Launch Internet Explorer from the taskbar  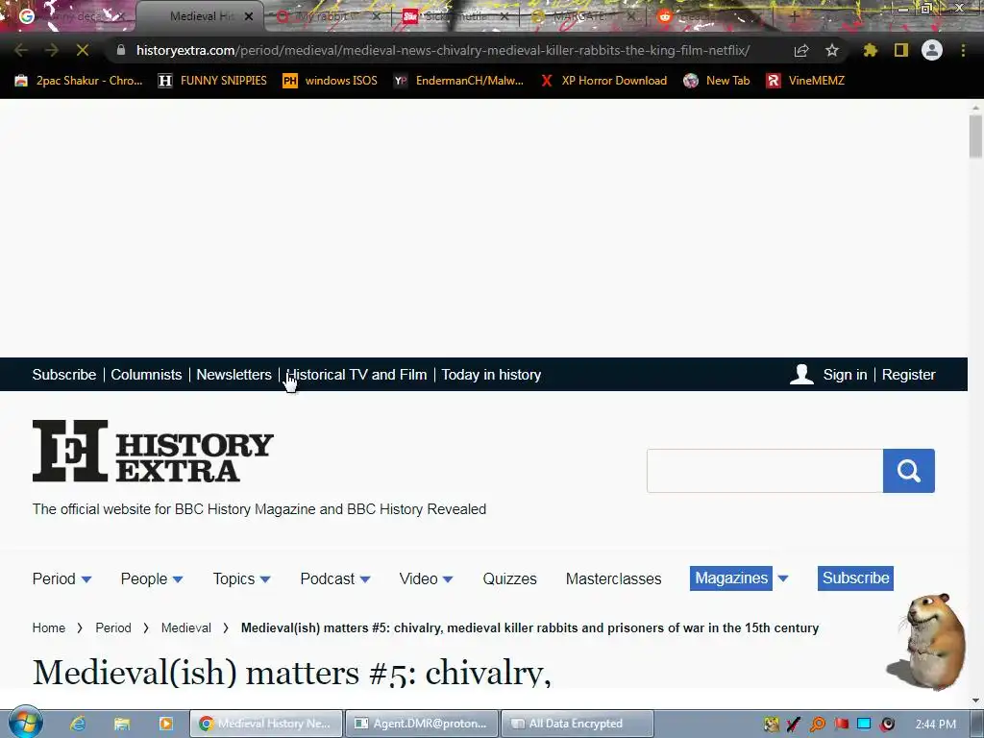coord(78,724)
